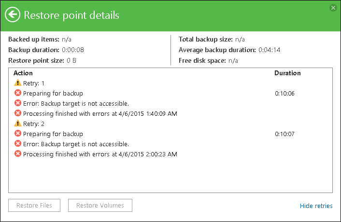Click the error icon for Processing finished at 1:40:09 AM
This screenshot has height=222, width=341.
[x=18, y=113]
